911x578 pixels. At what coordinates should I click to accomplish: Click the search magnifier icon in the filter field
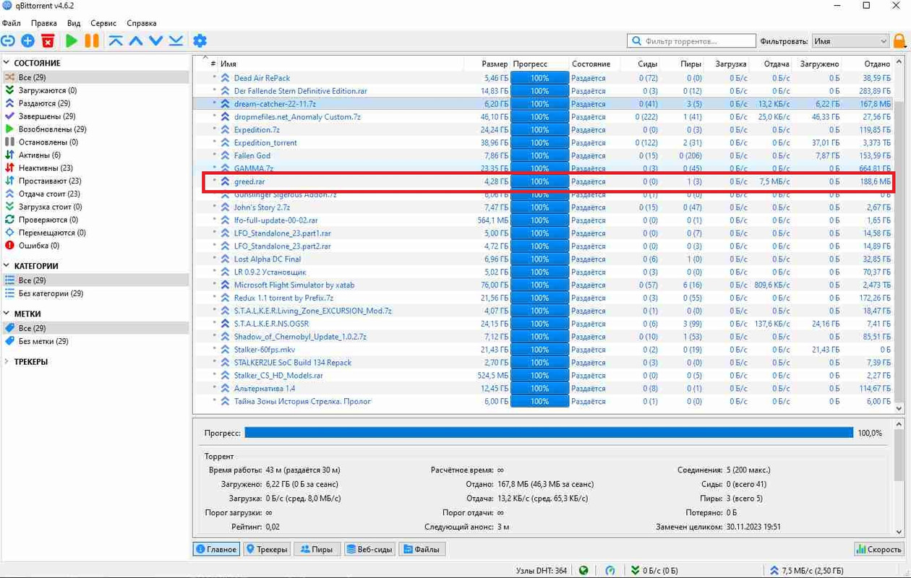[637, 41]
